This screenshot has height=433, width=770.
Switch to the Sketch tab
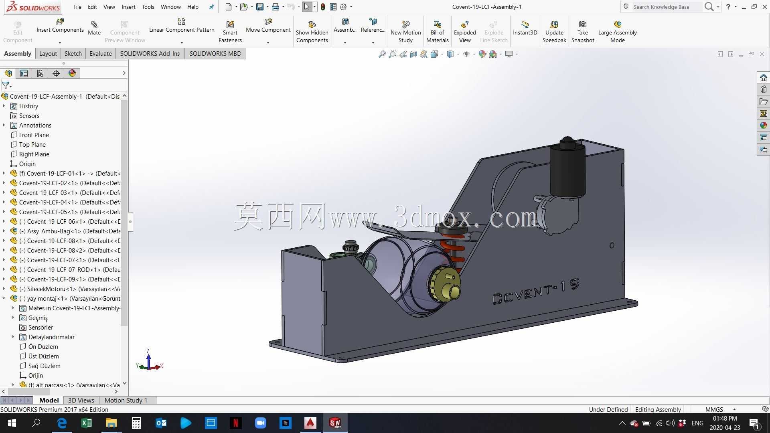[73, 54]
